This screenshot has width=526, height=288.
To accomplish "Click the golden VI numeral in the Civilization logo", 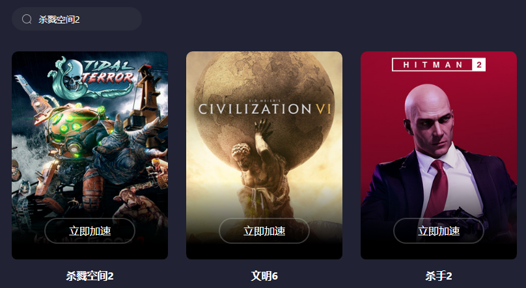I will (x=323, y=109).
